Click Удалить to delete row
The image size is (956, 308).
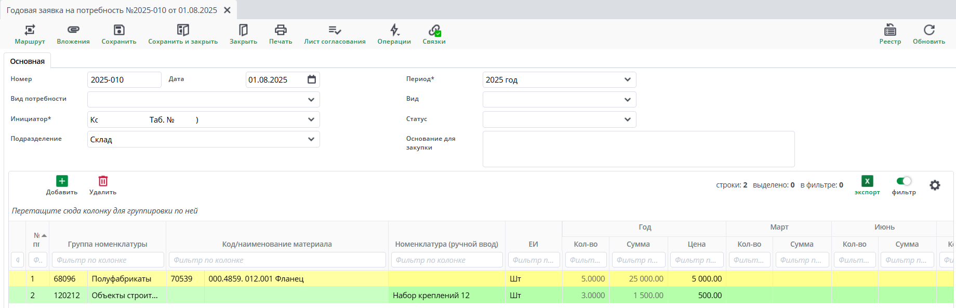point(103,185)
